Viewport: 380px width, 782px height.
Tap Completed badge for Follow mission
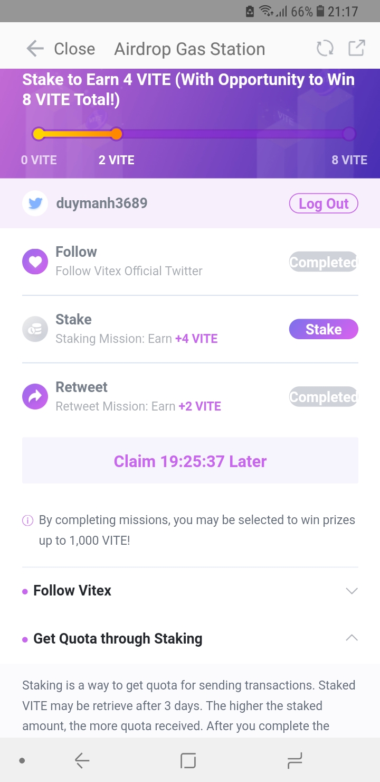click(323, 262)
